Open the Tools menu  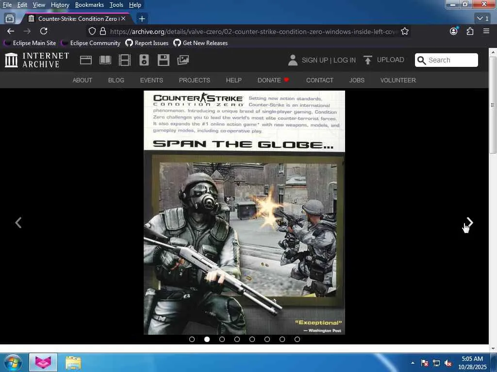point(116,5)
